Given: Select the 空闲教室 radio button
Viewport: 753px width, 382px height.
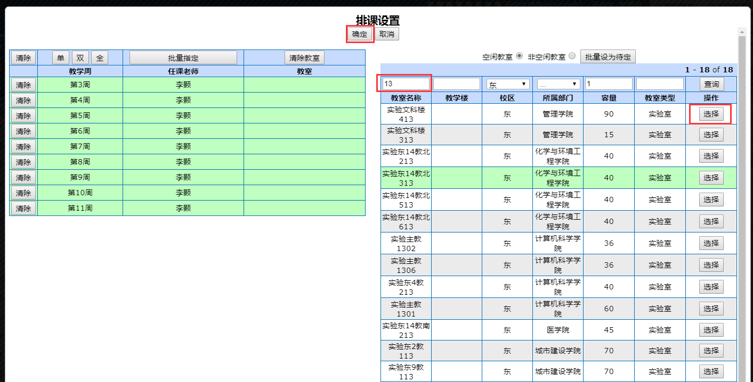Looking at the screenshot, I should coord(520,56).
